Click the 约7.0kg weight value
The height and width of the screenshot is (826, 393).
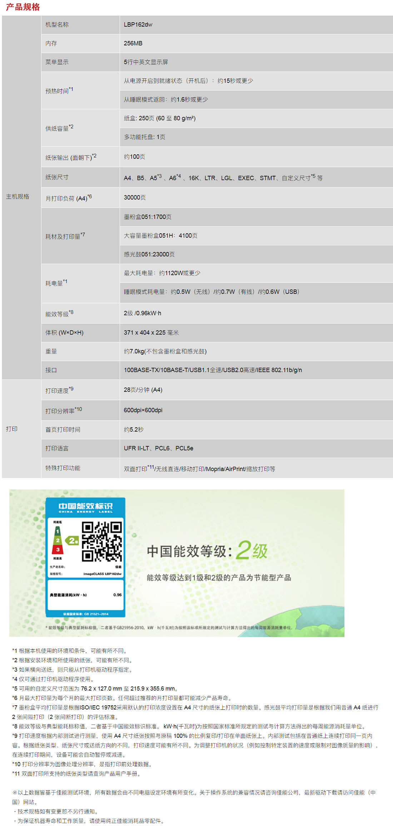pyautogui.click(x=165, y=351)
